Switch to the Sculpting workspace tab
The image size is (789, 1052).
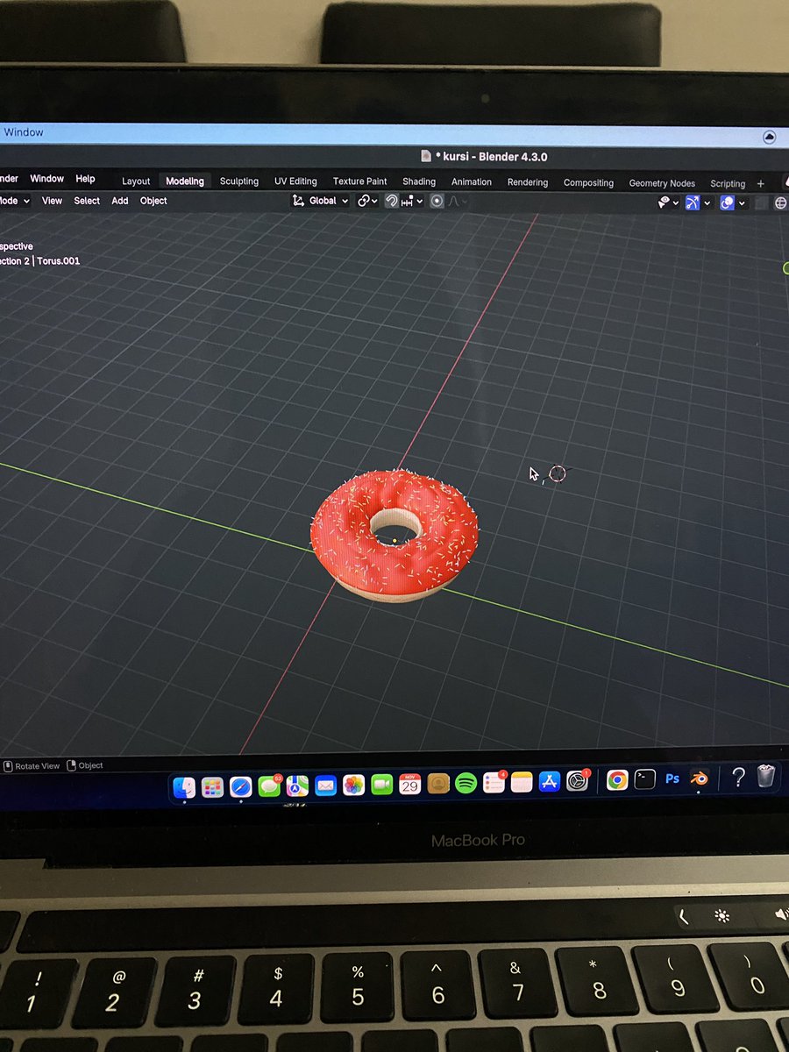(239, 181)
